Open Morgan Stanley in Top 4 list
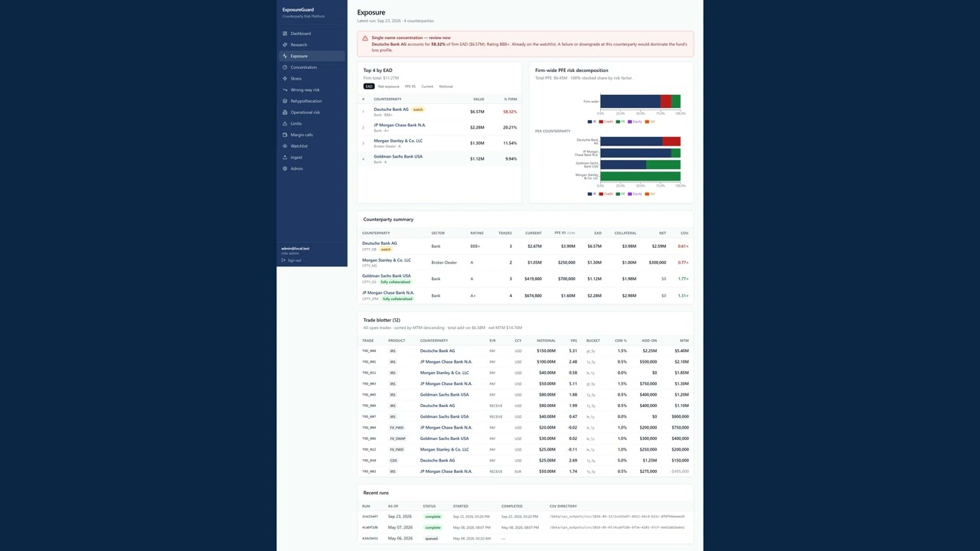 point(398,141)
